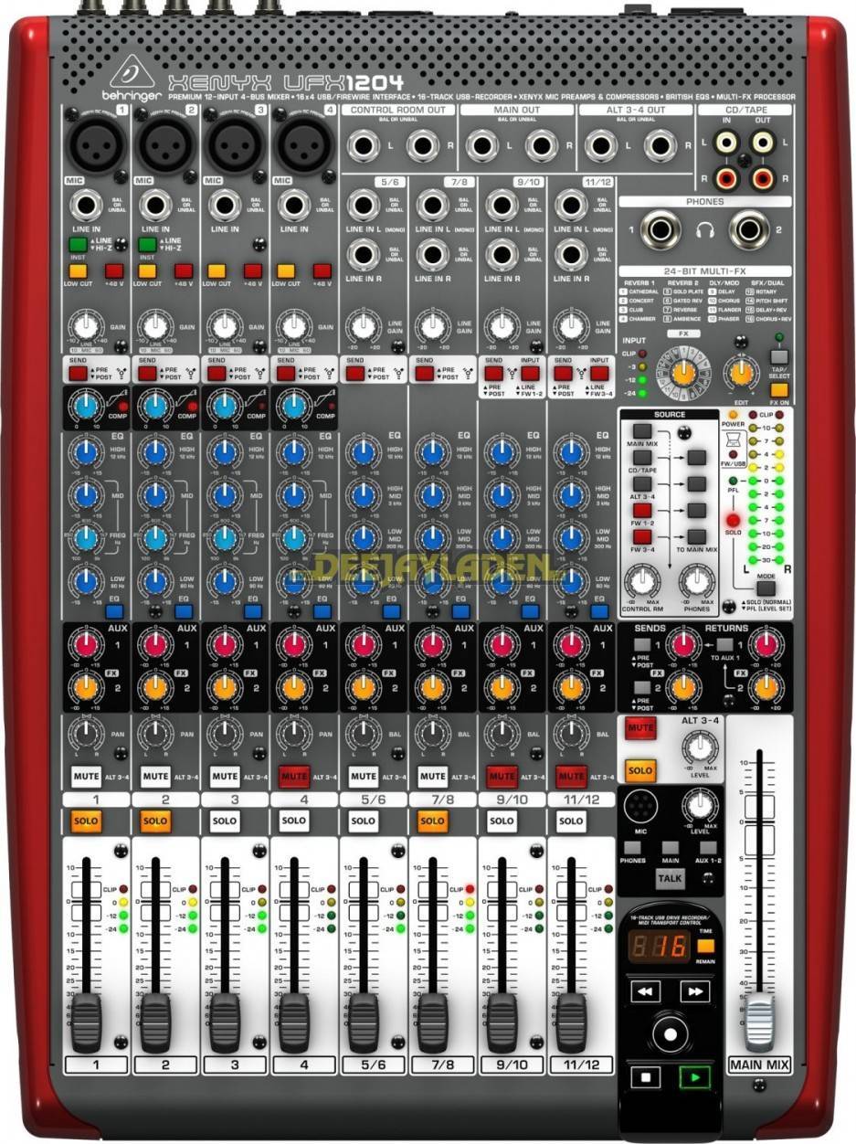856x1144 pixels.
Task: Toggle the TO AUX 1 button
Action: (724, 645)
